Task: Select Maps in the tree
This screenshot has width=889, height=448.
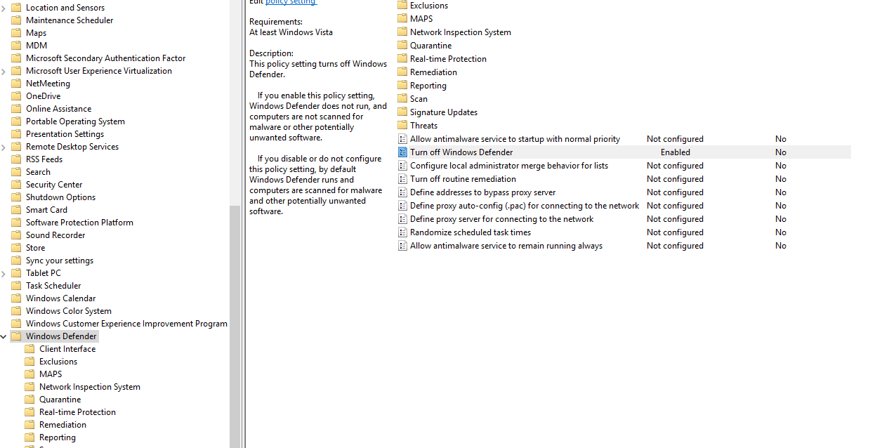Action: [x=37, y=33]
